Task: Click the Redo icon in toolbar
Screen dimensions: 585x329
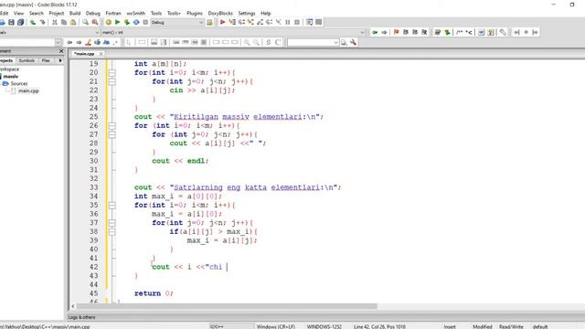Action: (x=43, y=22)
